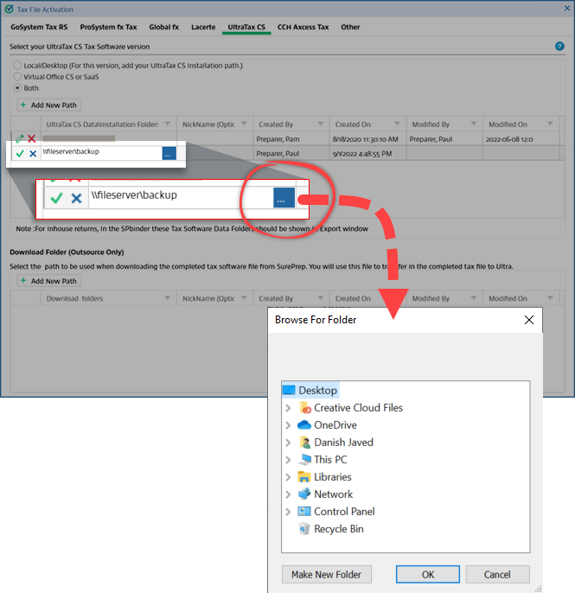
Task: Cancel path edit with the blue X icon
Action: point(33,153)
